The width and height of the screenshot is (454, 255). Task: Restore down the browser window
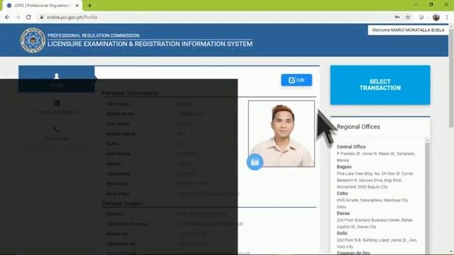[x=431, y=5]
